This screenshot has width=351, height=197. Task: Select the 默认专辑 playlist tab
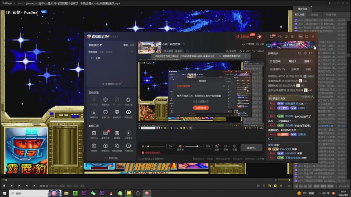(x=300, y=14)
